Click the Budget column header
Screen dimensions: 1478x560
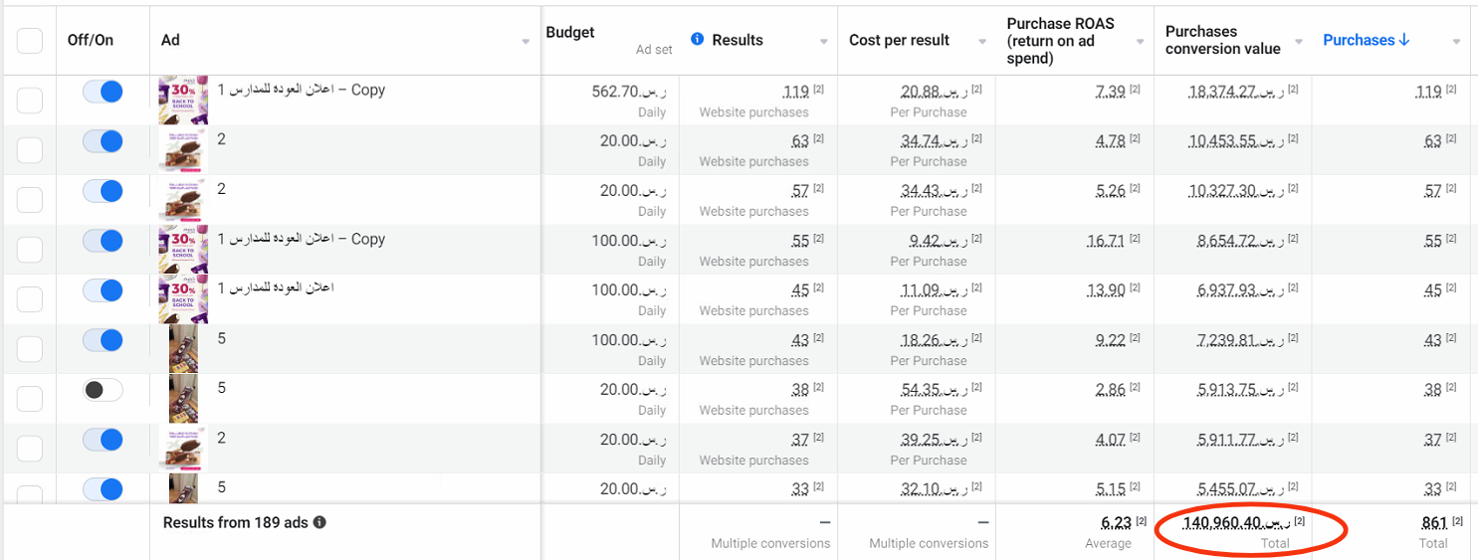pyautogui.click(x=570, y=33)
